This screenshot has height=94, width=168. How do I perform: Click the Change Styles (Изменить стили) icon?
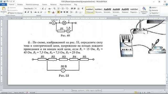coord(144,10)
